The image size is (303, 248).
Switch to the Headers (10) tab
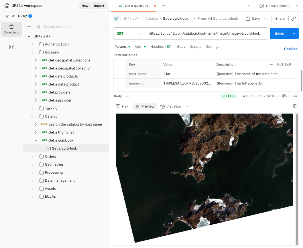pos(161,47)
